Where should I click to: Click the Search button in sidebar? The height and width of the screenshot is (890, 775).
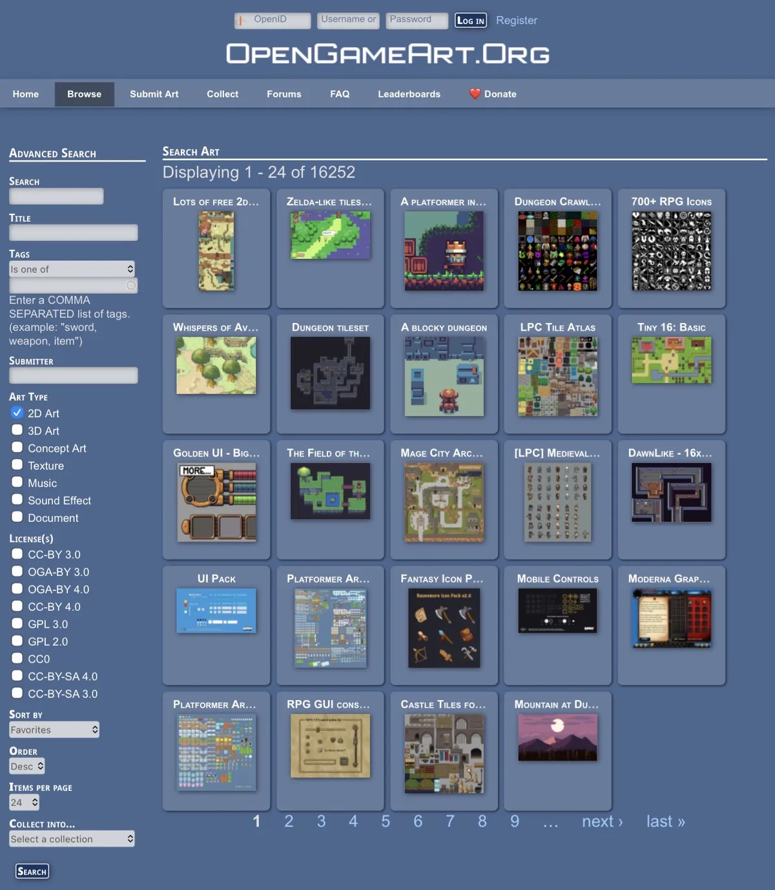click(x=32, y=871)
